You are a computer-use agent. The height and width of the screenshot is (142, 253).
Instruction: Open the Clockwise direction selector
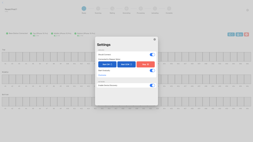click(102, 75)
